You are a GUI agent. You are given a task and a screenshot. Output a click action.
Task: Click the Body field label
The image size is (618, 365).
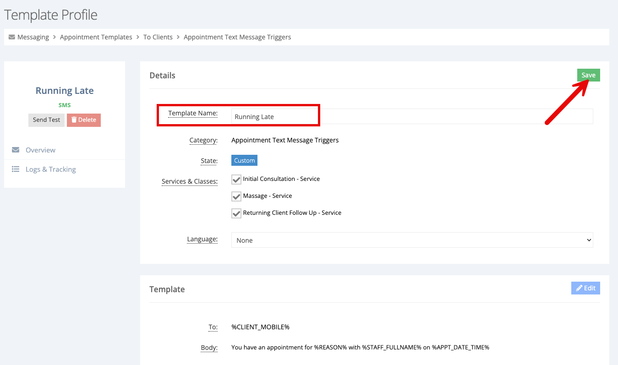(x=209, y=348)
